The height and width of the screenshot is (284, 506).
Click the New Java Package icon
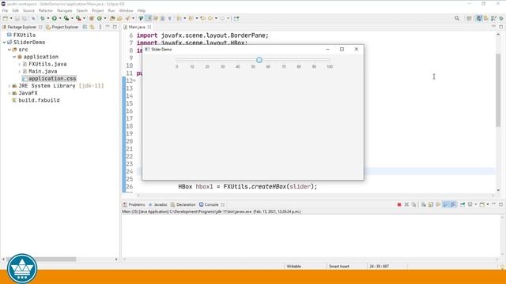click(x=92, y=18)
